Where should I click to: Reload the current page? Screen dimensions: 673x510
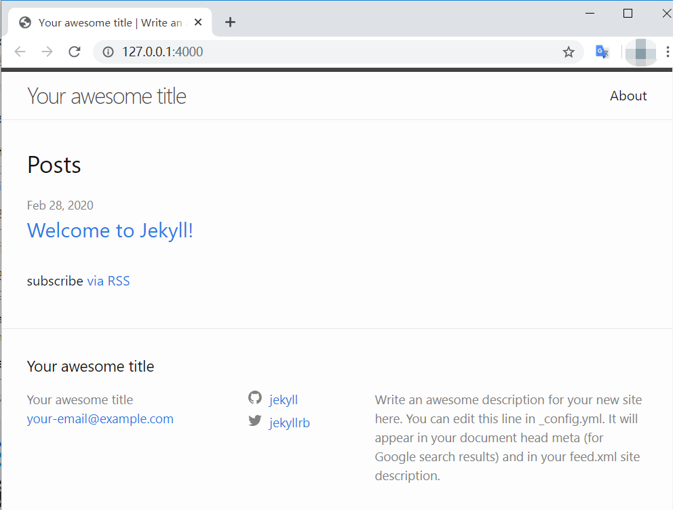click(x=75, y=52)
